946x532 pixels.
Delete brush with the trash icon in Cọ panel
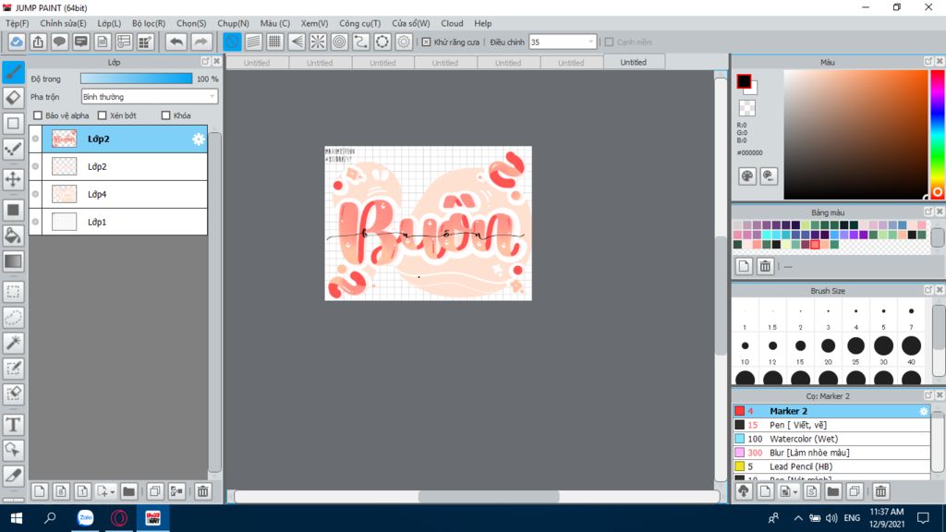(x=880, y=491)
